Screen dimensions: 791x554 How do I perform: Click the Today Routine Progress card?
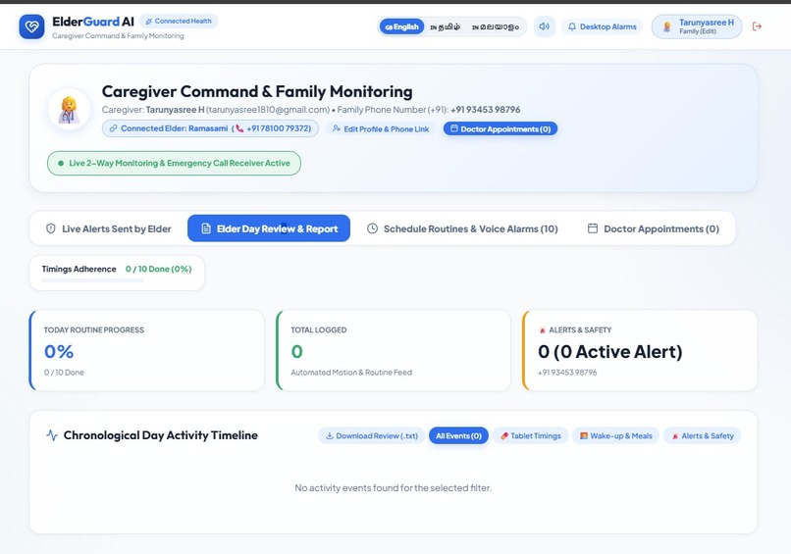point(147,350)
